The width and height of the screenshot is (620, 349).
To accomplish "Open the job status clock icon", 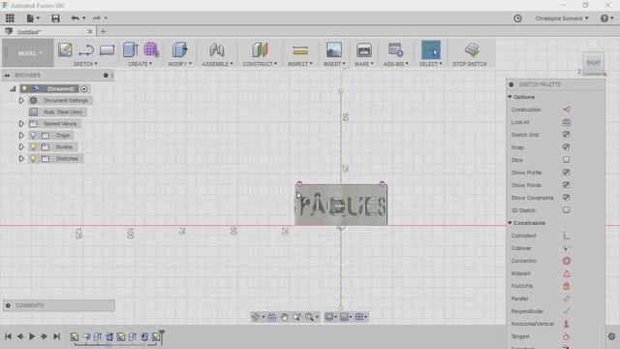I will click(x=517, y=18).
